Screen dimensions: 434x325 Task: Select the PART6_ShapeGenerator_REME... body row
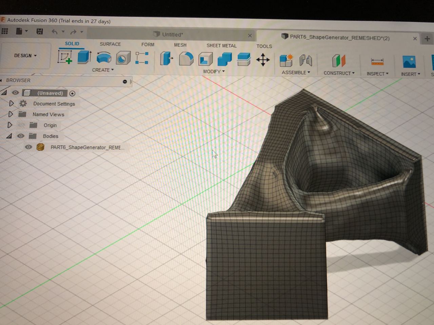click(x=87, y=147)
